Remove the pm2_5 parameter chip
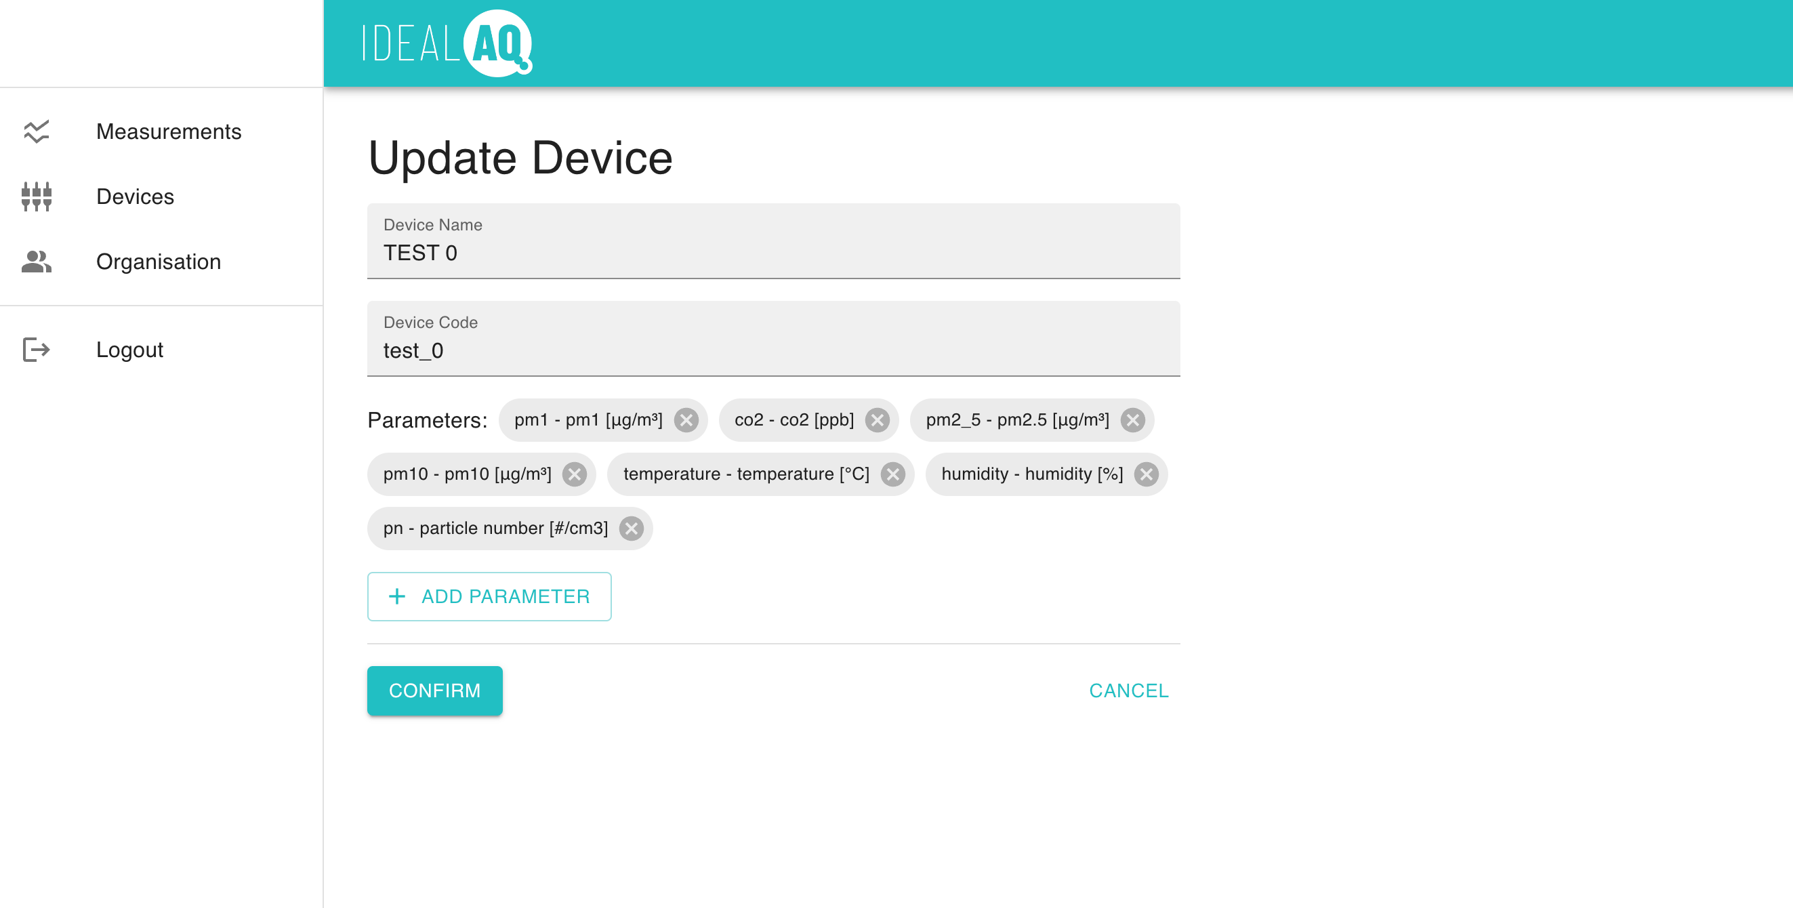The width and height of the screenshot is (1793, 908). [x=1132, y=419]
